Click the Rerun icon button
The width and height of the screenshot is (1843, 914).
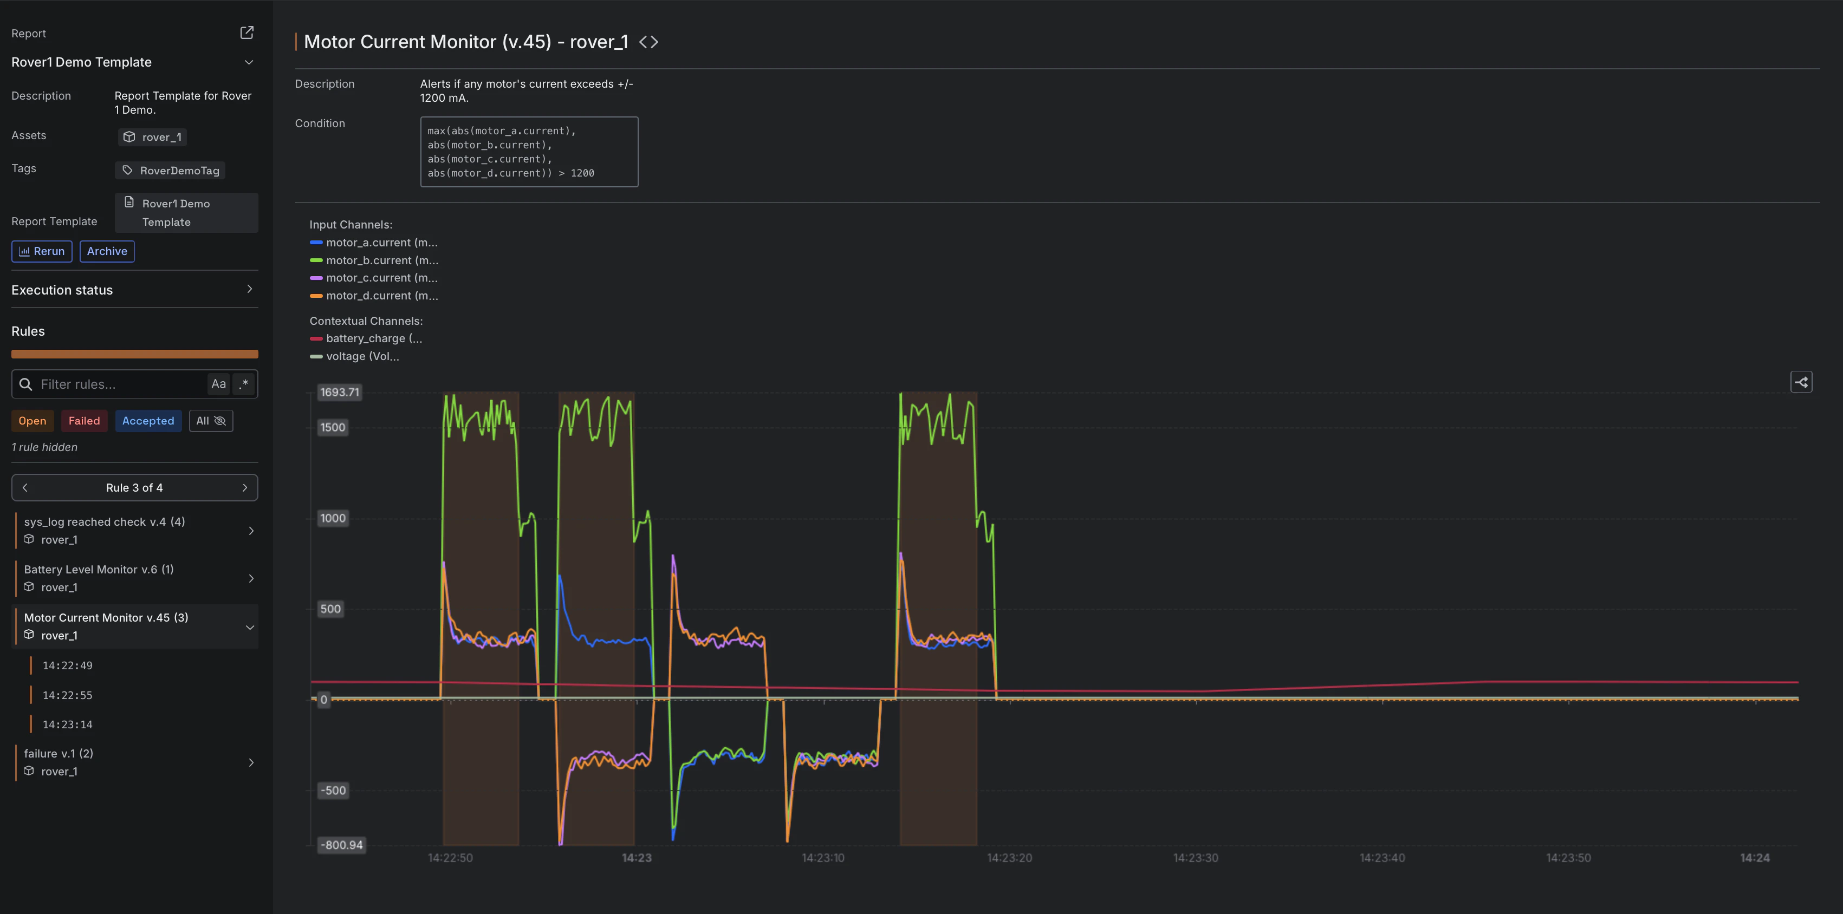point(27,251)
